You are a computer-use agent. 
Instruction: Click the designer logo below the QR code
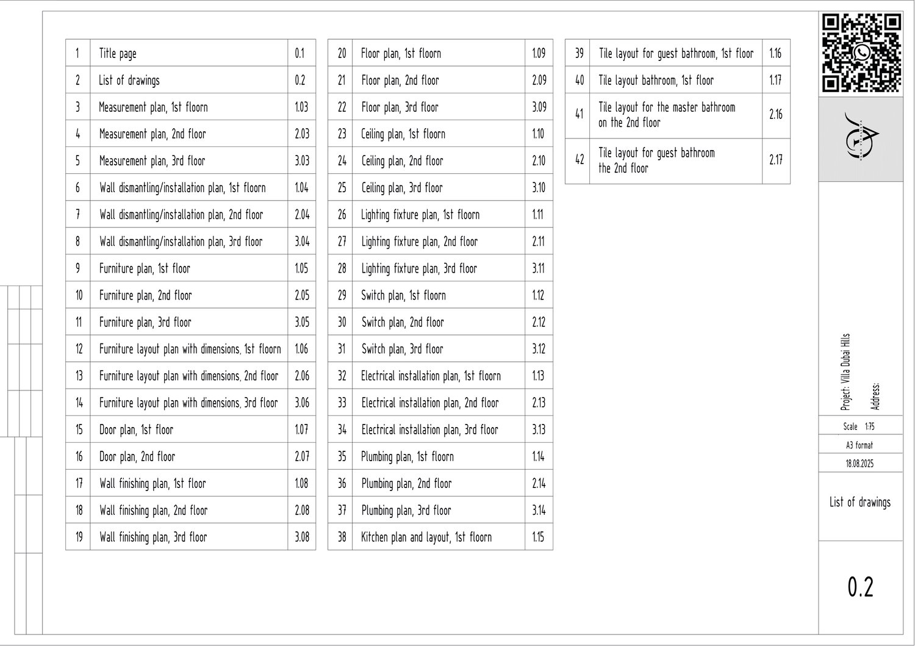pos(861,138)
